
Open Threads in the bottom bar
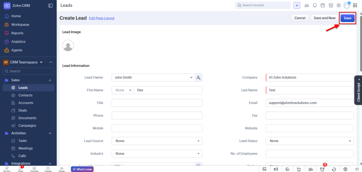coord(48,169)
